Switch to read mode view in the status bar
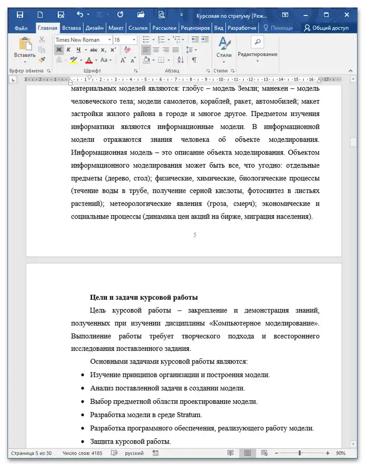Image resolution: width=365 pixels, height=466 pixels. [230, 453]
